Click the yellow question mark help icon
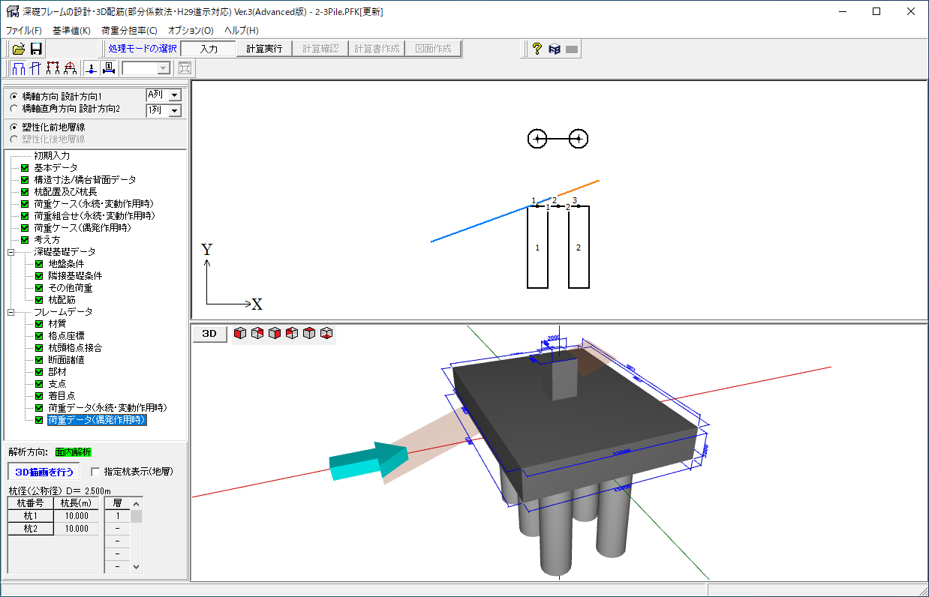 [x=537, y=49]
